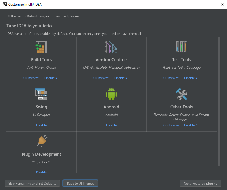
Task: Click 'Default plugins' breadcrumb step
Action: tap(38, 16)
